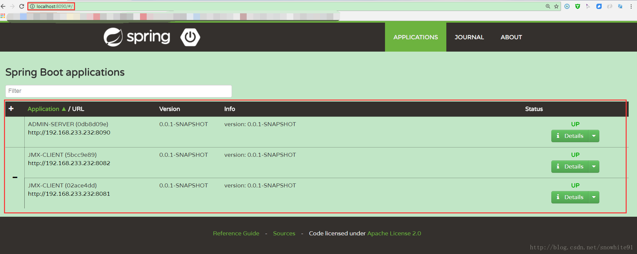
Task: Select JMX-CLIENT (02ace4dd) application name
Action: click(62, 185)
